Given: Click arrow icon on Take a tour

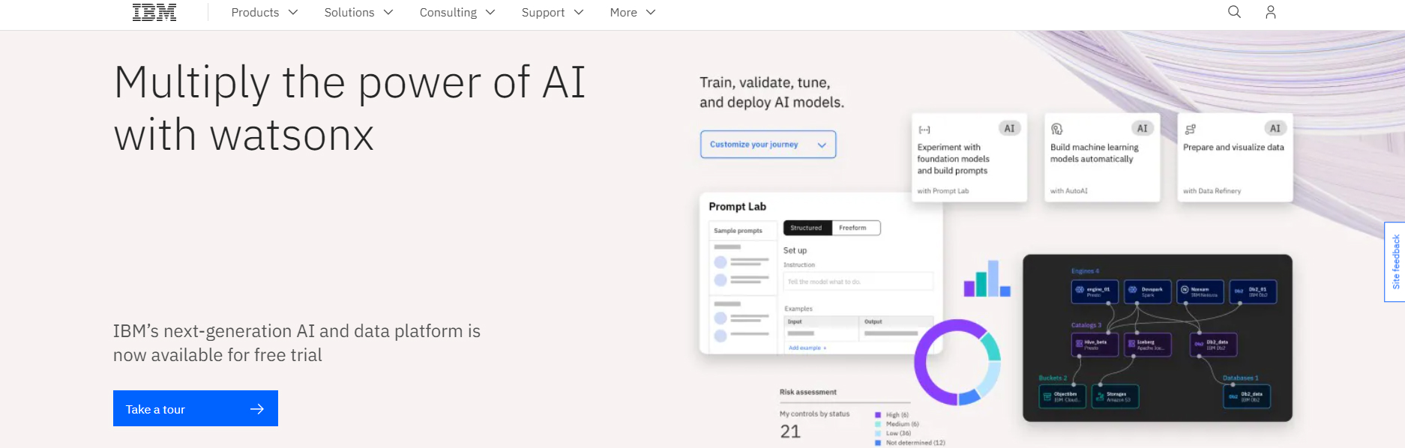Looking at the screenshot, I should [x=257, y=409].
